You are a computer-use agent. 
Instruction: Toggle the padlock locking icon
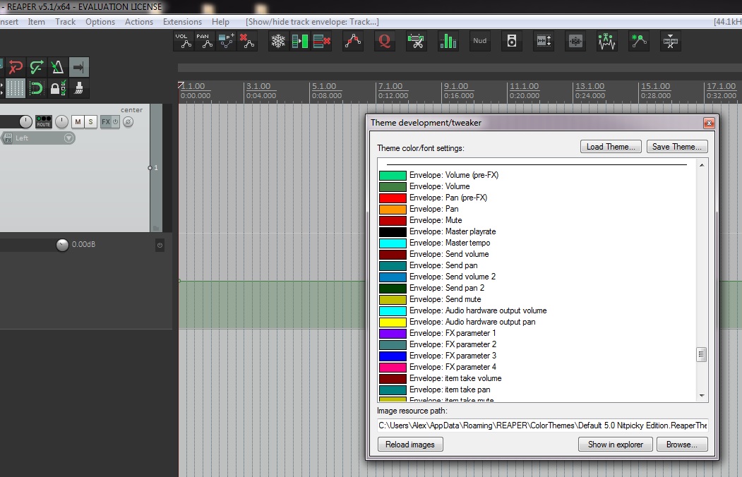58,88
